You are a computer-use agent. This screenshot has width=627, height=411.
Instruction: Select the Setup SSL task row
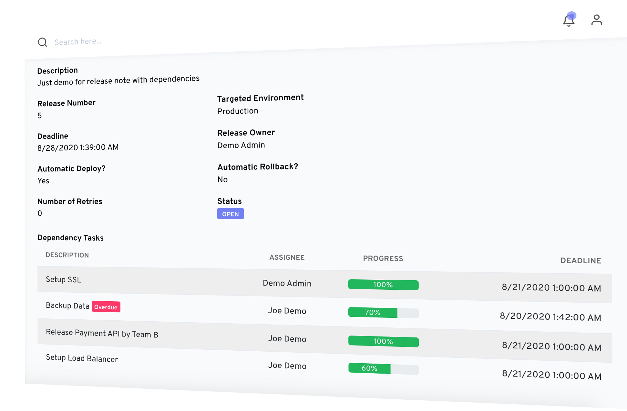[x=63, y=280]
